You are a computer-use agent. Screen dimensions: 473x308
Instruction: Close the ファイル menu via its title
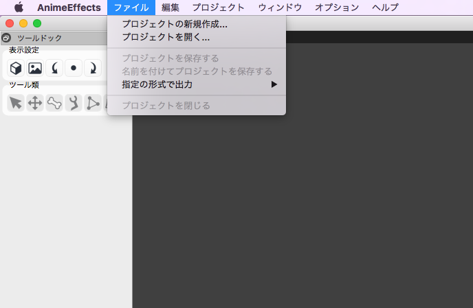click(x=131, y=8)
